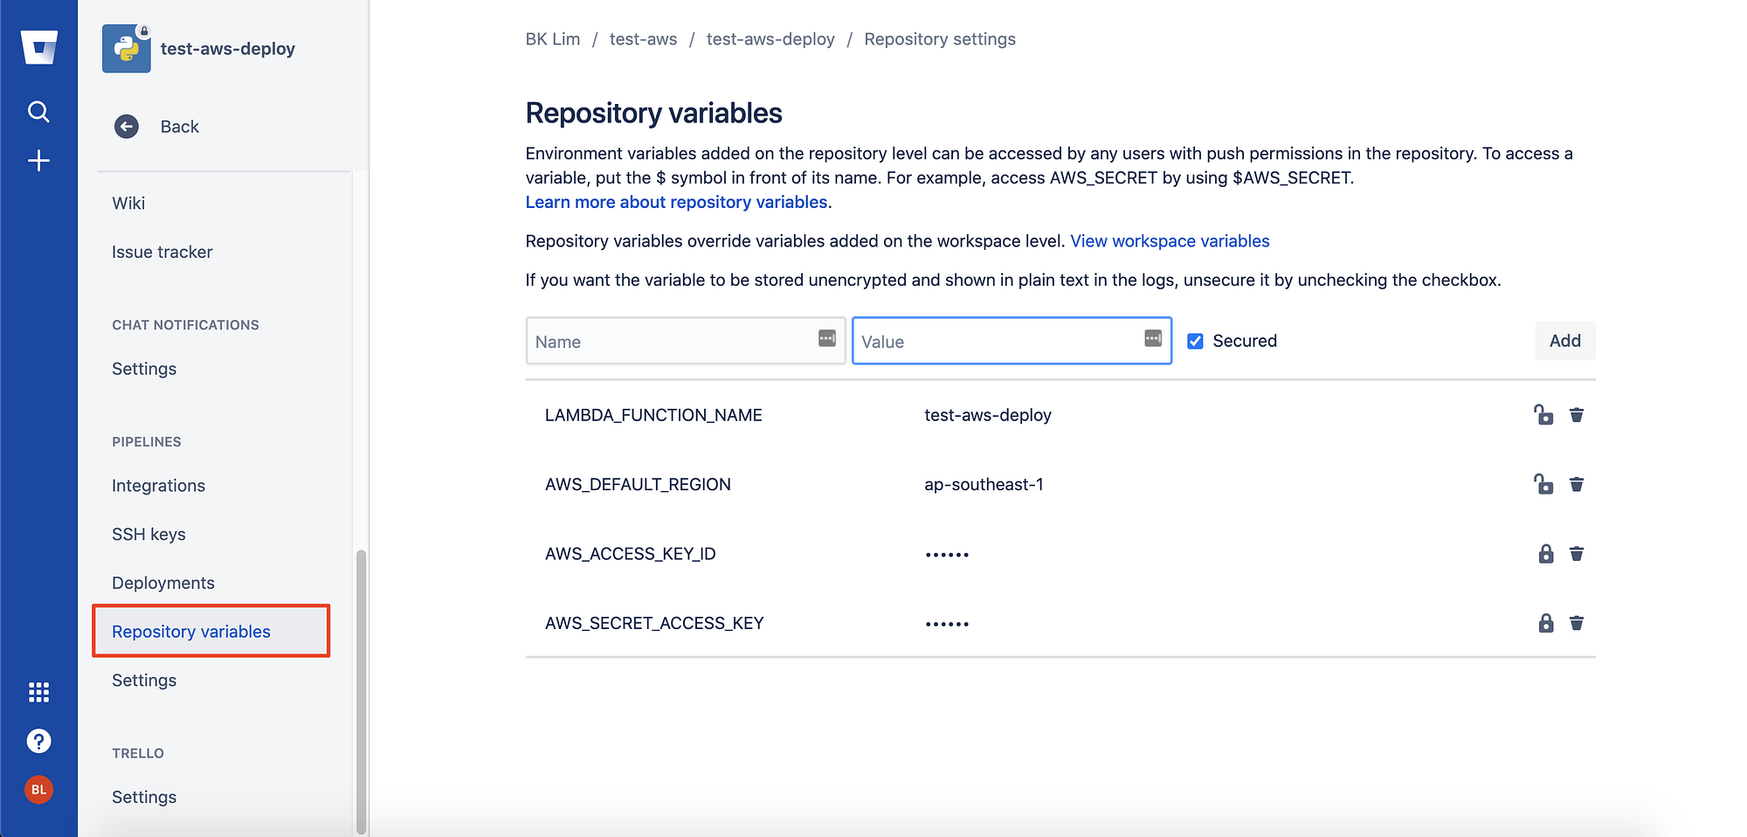
Task: Select SSH keys in the Pipelines sidebar
Action: tap(148, 534)
